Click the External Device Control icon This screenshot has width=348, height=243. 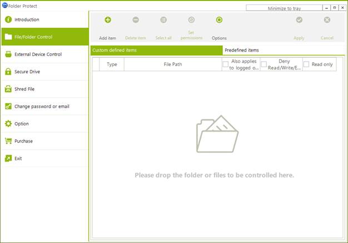pyautogui.click(x=8, y=54)
